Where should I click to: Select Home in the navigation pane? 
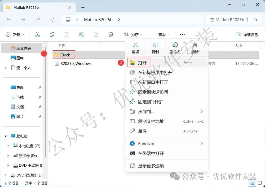point(22,48)
